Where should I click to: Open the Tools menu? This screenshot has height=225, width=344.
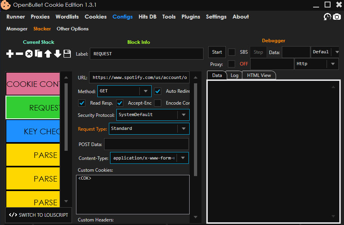click(x=169, y=17)
